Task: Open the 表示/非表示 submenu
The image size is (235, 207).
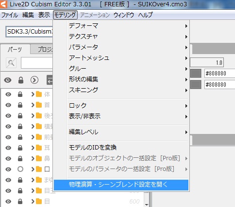Action: tap(121, 116)
